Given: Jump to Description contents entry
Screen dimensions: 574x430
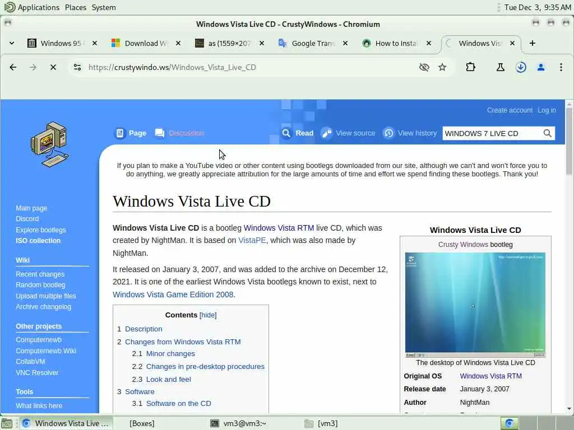Looking at the screenshot, I should (x=143, y=329).
